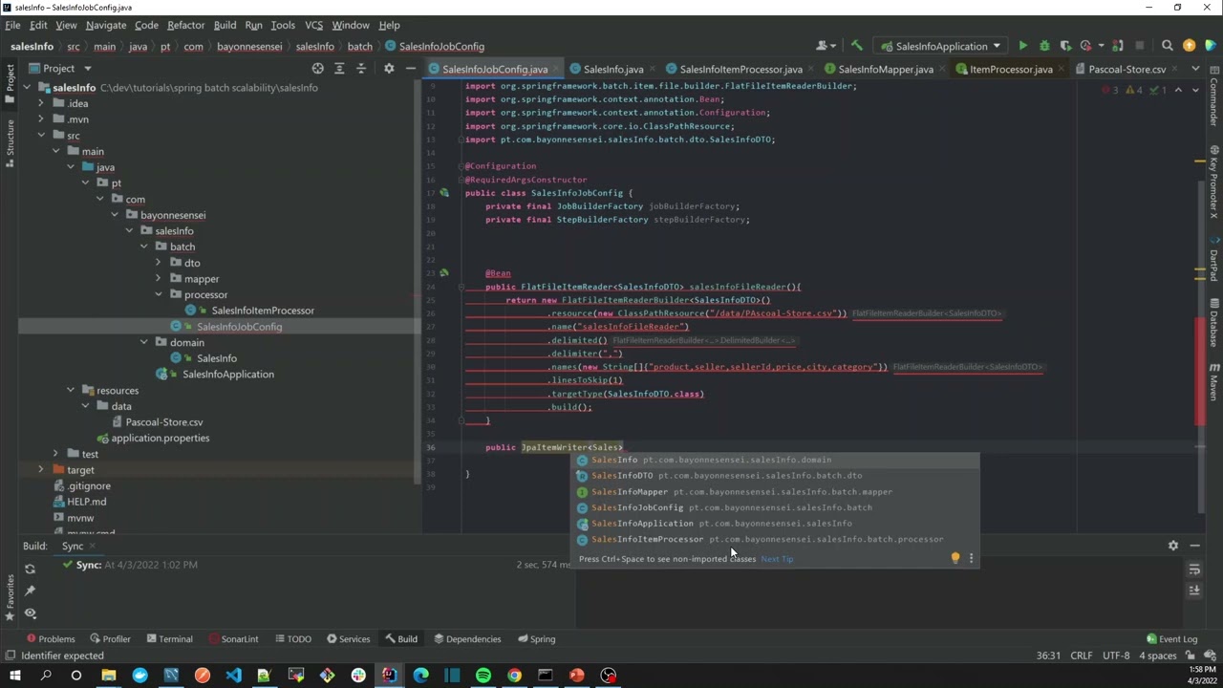This screenshot has width=1223, height=688.
Task: Open the Spring tool window
Action: tap(535, 639)
